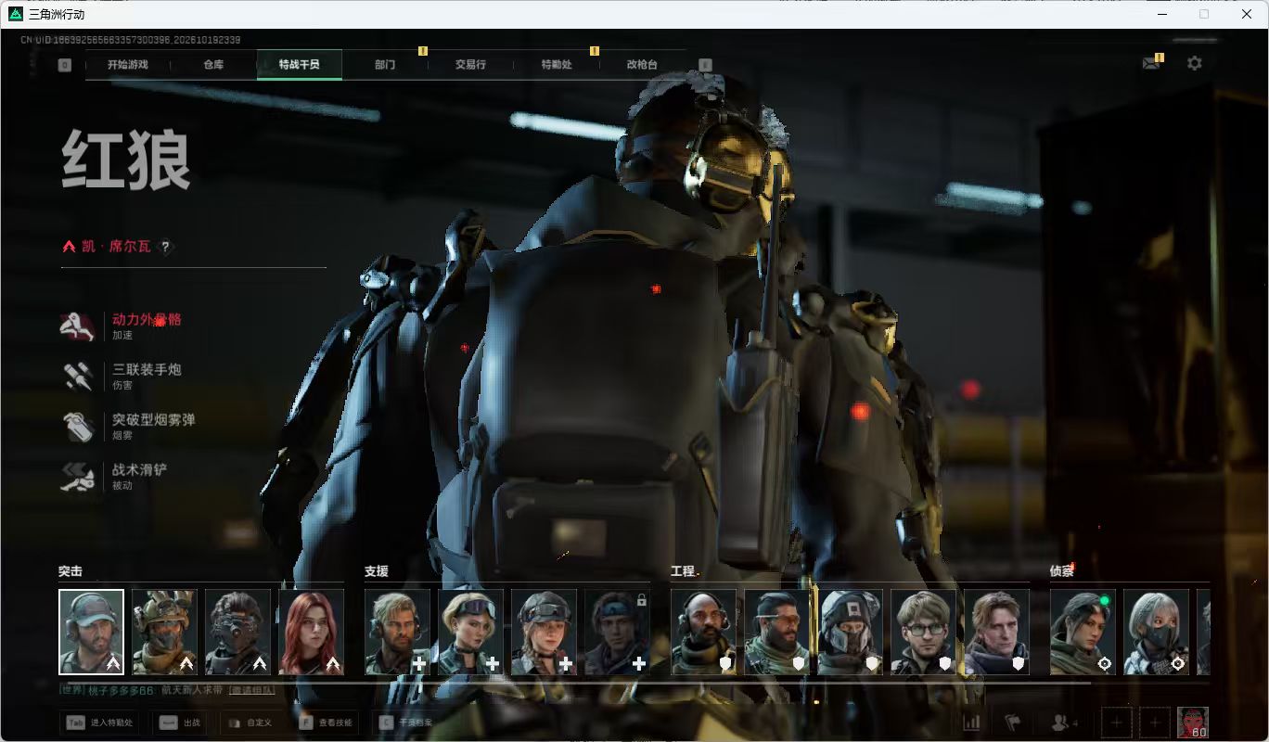Click the question mark beside 凯·席尔瓦

[166, 247]
